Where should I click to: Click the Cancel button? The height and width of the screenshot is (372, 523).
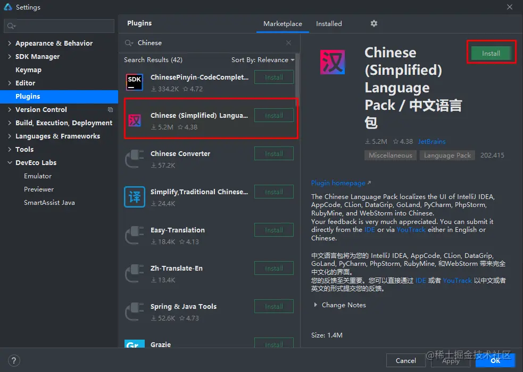405,361
